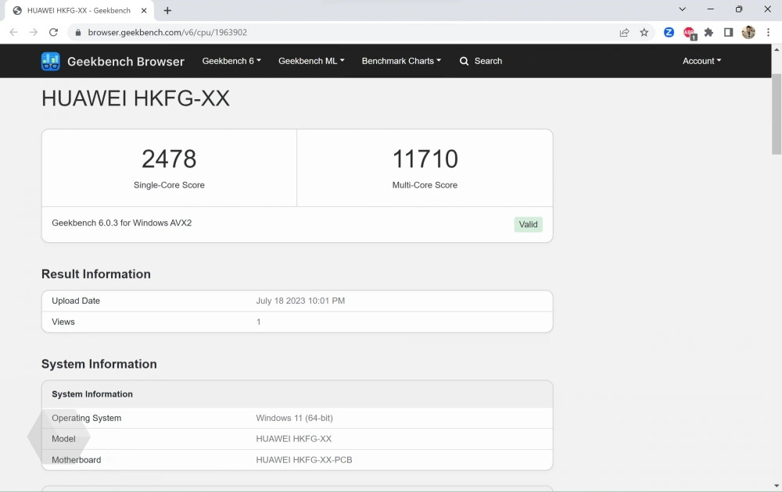This screenshot has width=782, height=492.
Task: Click the share page icon in address bar
Action: pyautogui.click(x=624, y=32)
